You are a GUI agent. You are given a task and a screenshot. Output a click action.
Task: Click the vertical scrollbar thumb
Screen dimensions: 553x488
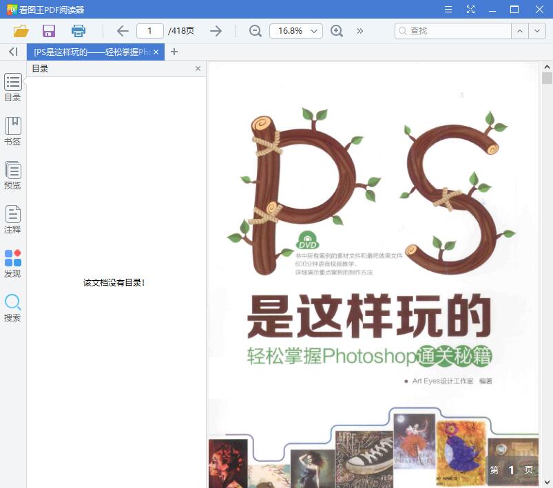[547, 78]
